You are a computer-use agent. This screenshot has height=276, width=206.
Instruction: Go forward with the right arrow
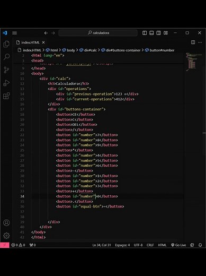click(x=53, y=33)
